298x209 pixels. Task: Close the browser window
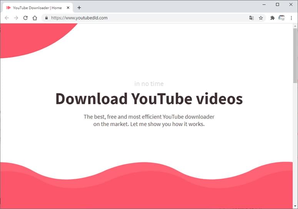click(x=291, y=4)
